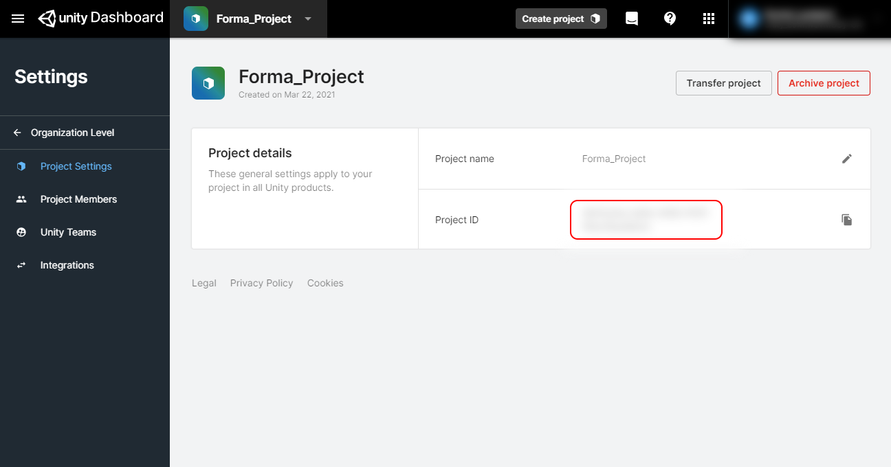Expand the Forma_Project selector dropdown
891x467 pixels.
point(308,19)
